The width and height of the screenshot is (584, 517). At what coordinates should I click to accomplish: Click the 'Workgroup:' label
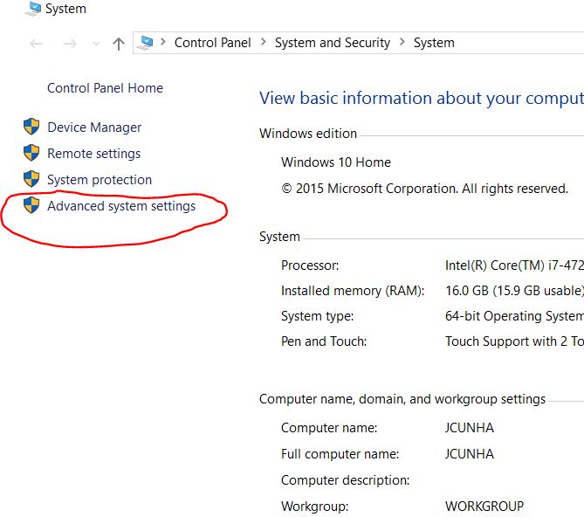[315, 507]
